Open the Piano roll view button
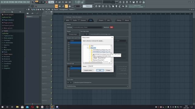Screen dimensions: 195x109 point(100,6)
